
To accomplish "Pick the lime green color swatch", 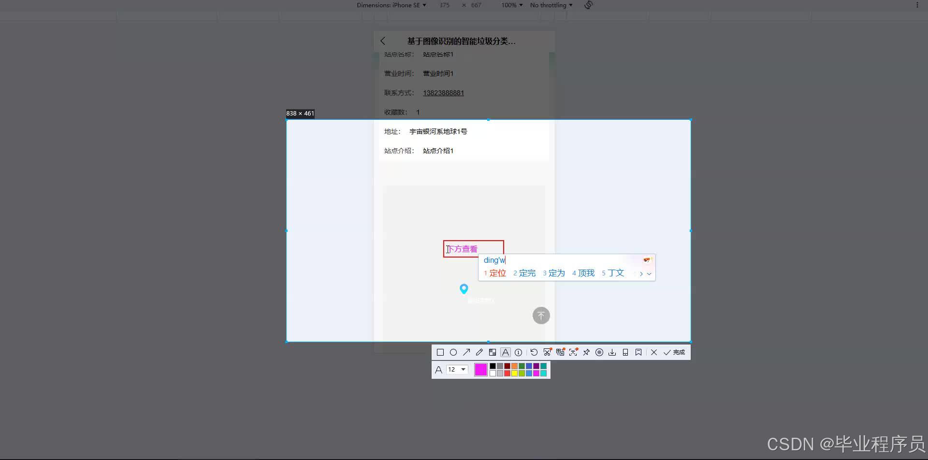I will 522,374.
